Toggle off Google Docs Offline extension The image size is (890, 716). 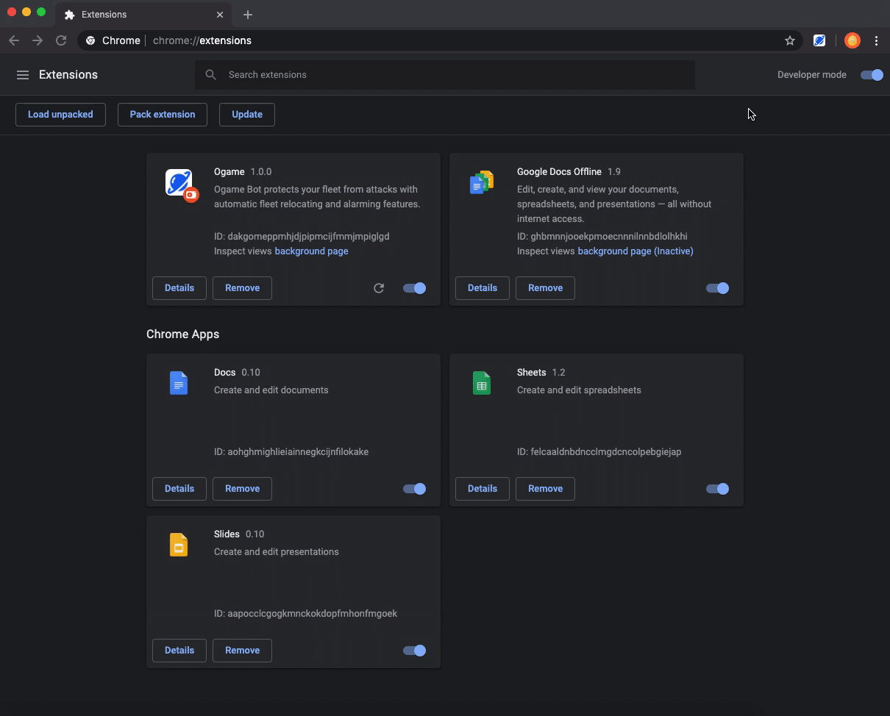[717, 288]
